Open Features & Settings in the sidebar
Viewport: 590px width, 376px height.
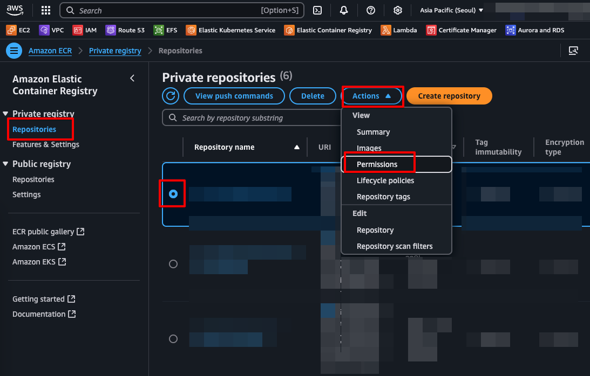pos(46,144)
